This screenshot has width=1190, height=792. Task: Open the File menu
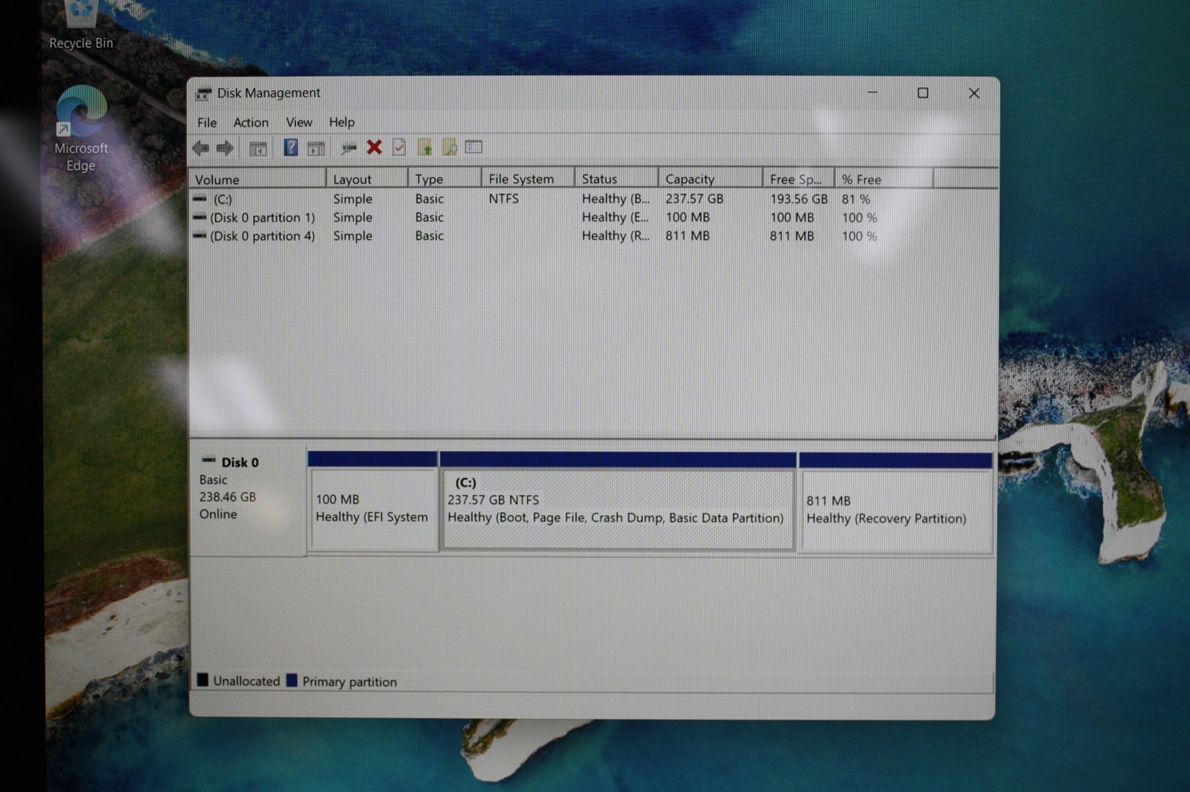click(207, 122)
